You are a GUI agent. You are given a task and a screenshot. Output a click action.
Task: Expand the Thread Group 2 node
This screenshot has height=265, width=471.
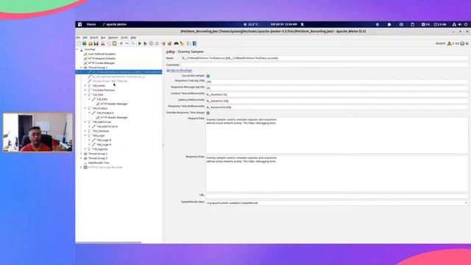(x=81, y=154)
